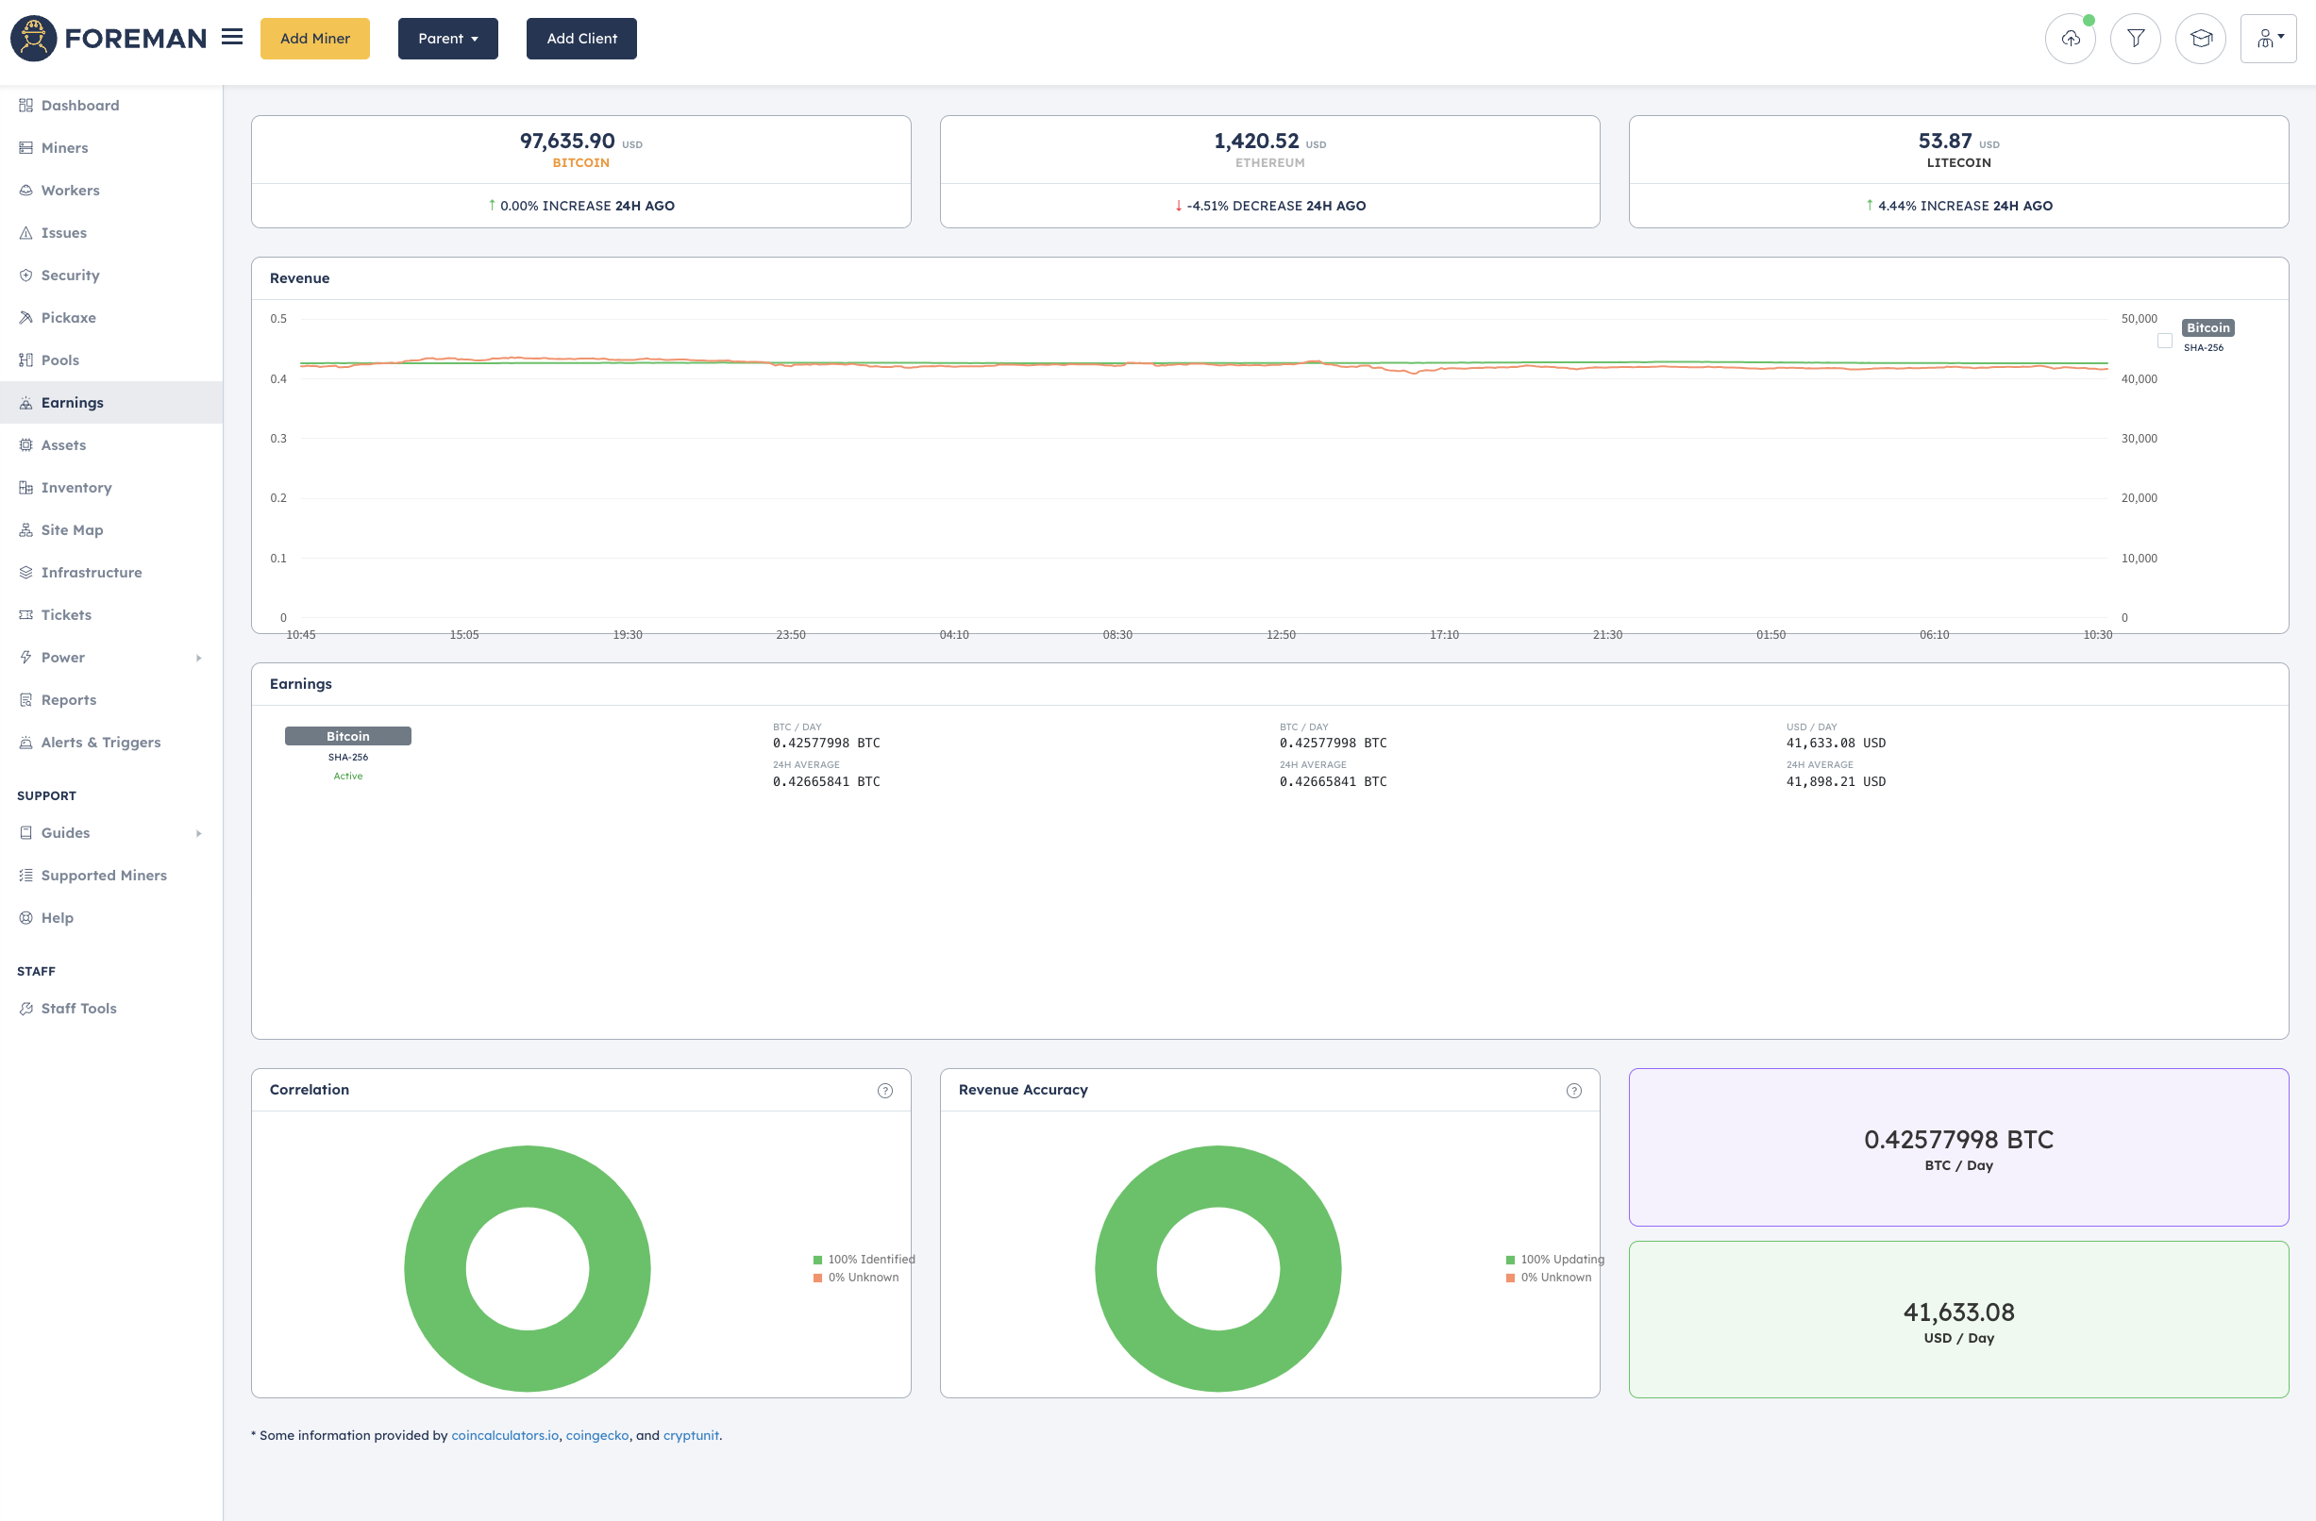The image size is (2316, 1521).
Task: Open the Supported Miners menu item
Action: (104, 876)
